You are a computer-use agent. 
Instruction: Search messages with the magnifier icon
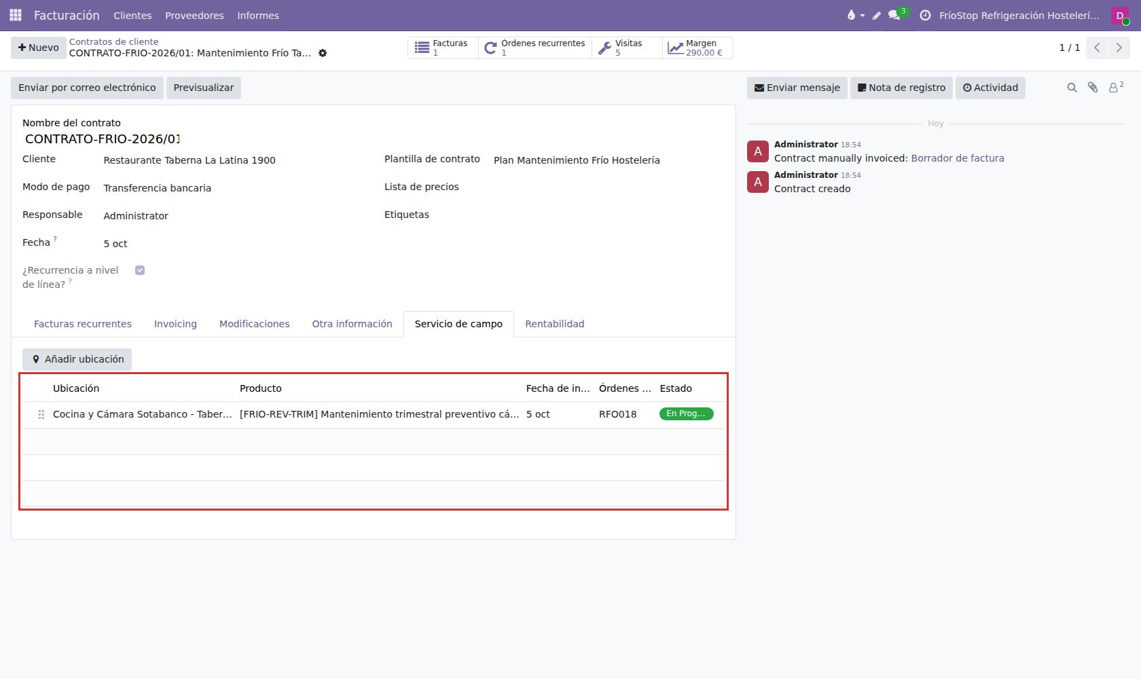[x=1072, y=88]
